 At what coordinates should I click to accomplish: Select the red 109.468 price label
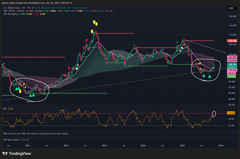(x=233, y=41)
